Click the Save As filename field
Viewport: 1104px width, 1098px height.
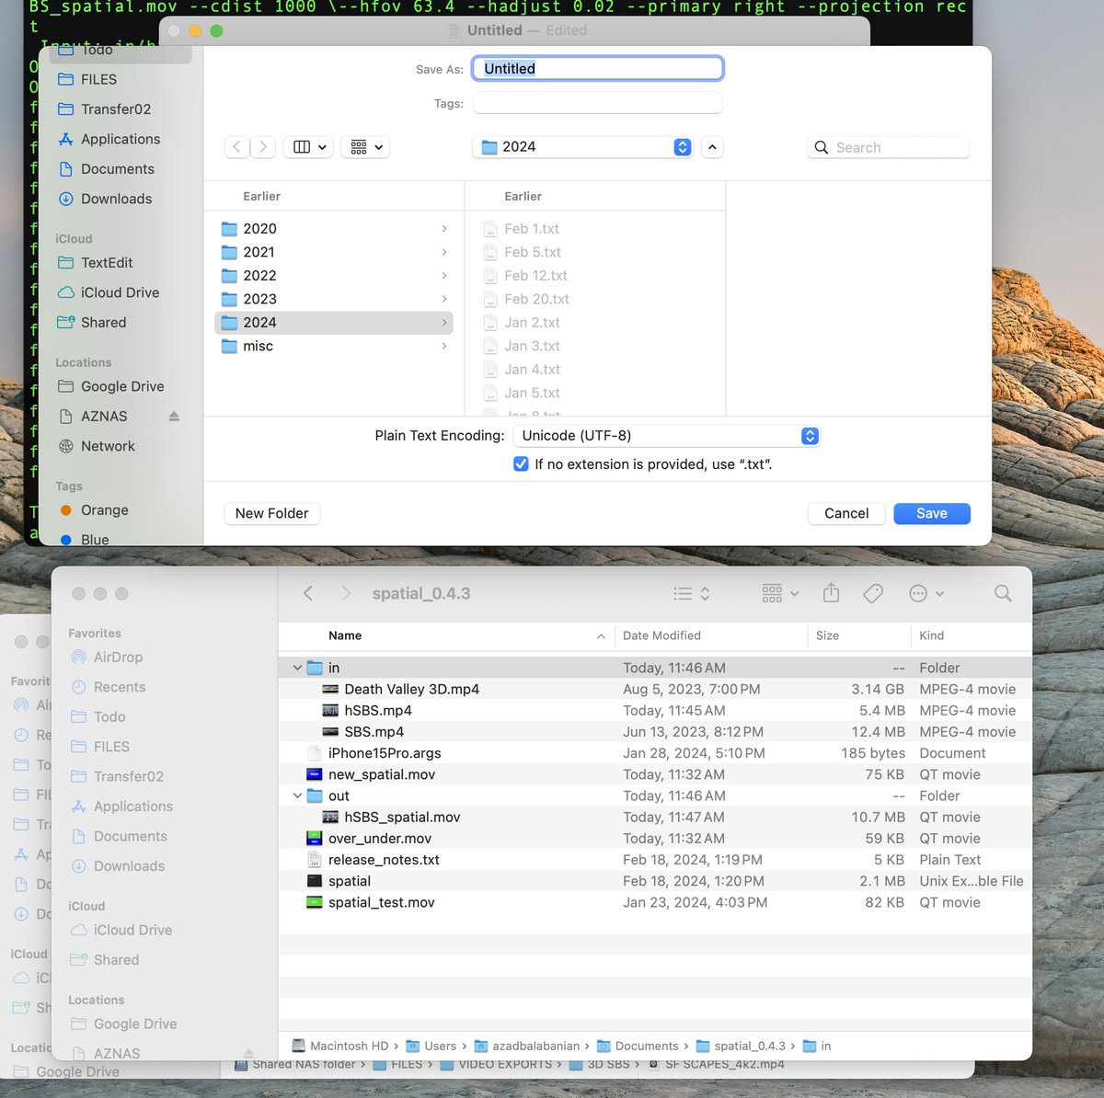tap(598, 69)
